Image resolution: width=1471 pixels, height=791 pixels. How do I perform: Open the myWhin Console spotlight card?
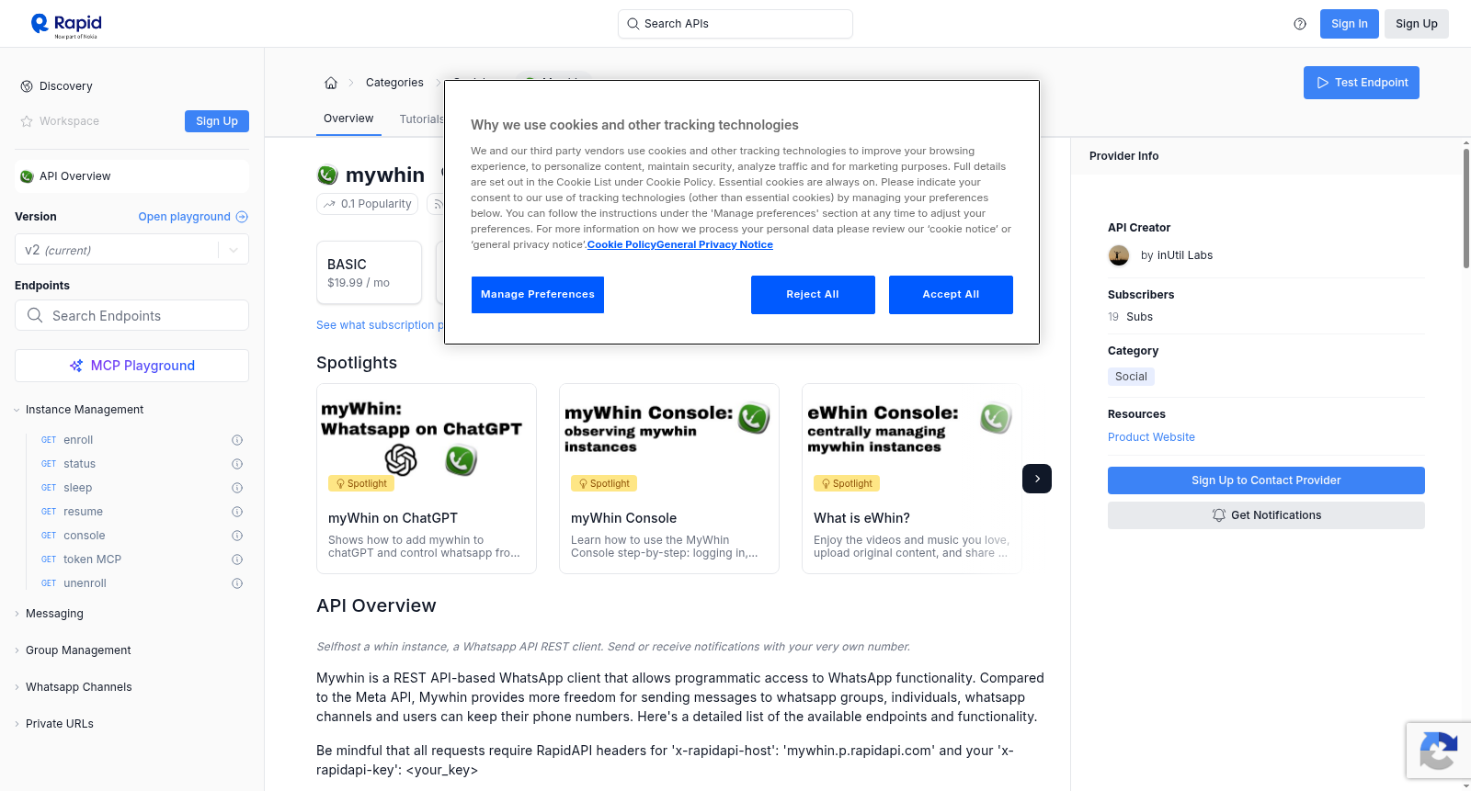tap(669, 479)
